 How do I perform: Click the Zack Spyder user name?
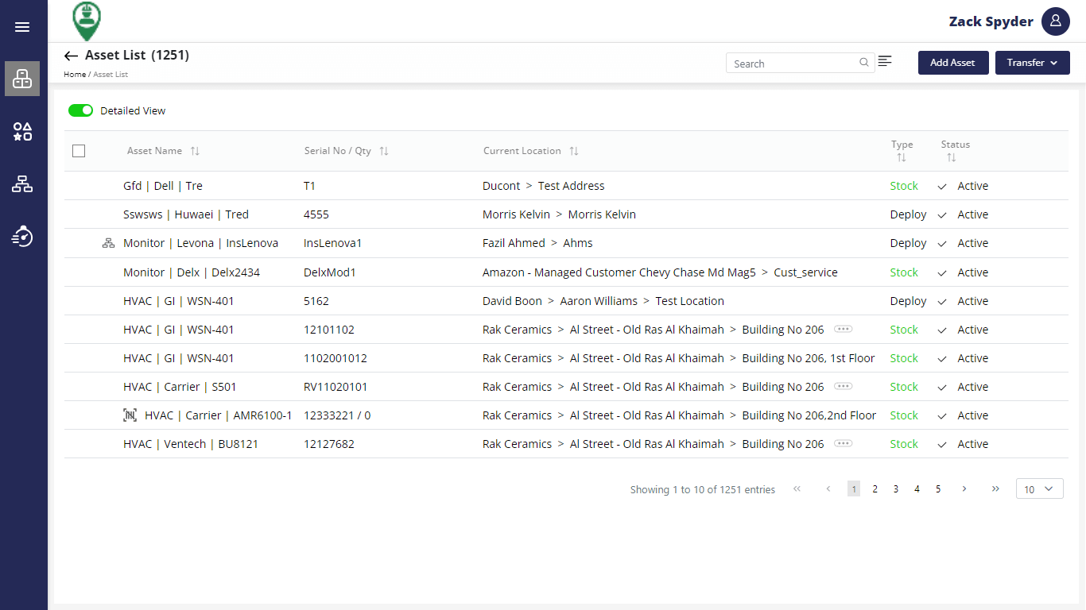tap(991, 21)
